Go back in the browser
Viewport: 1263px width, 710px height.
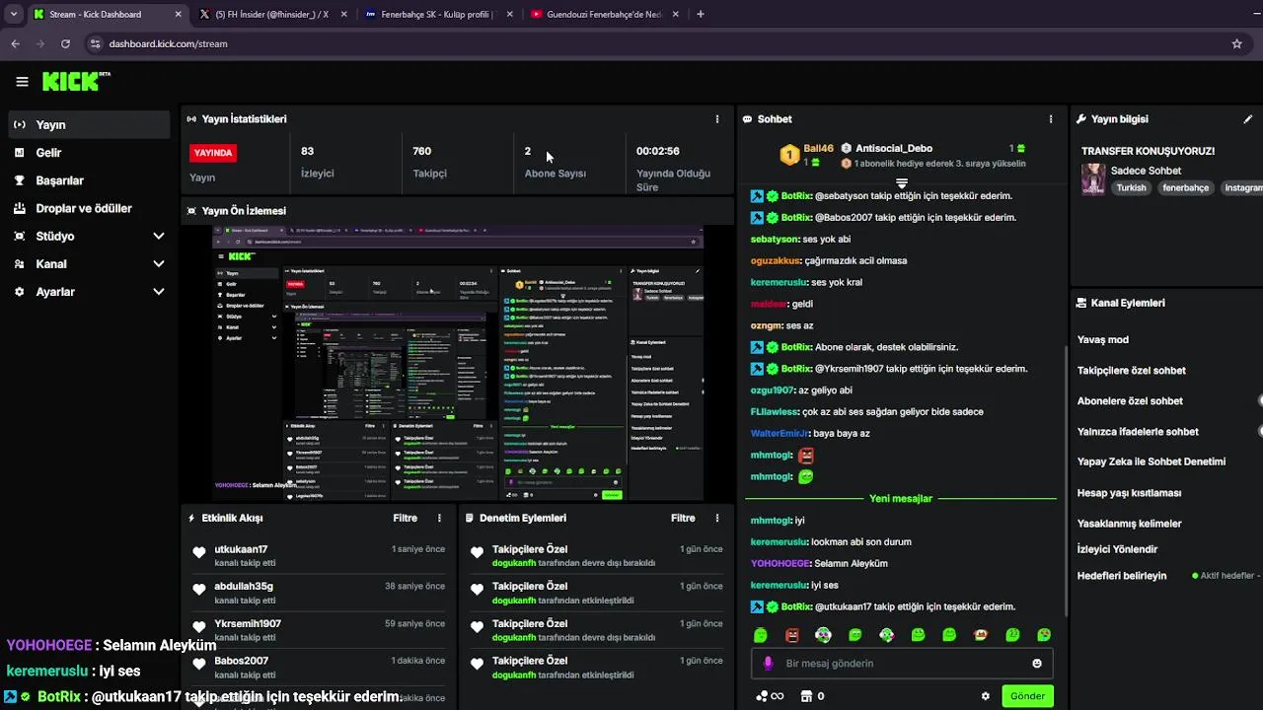point(15,43)
